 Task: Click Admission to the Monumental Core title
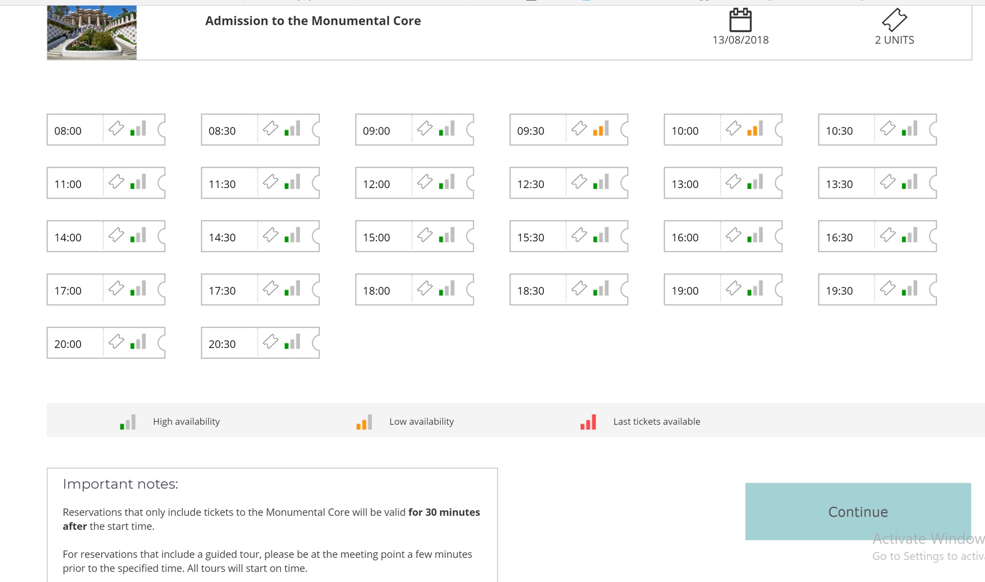point(313,21)
